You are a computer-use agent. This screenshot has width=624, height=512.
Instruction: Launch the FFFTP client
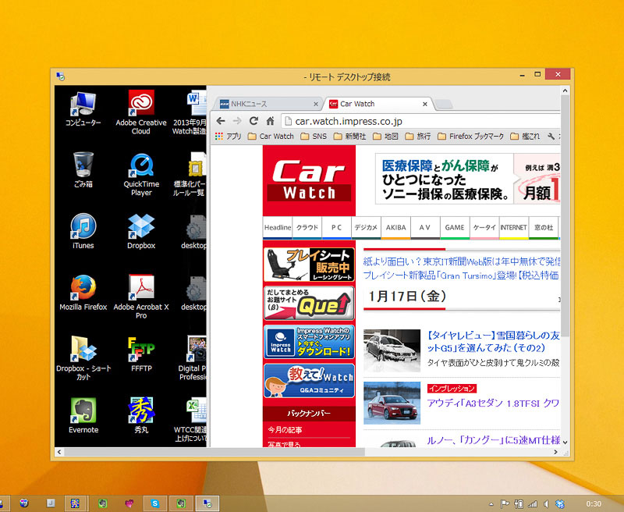pos(140,347)
